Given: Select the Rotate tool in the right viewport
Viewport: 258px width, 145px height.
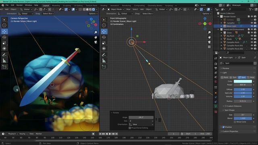Looking at the screenshot, I should 104,37.
